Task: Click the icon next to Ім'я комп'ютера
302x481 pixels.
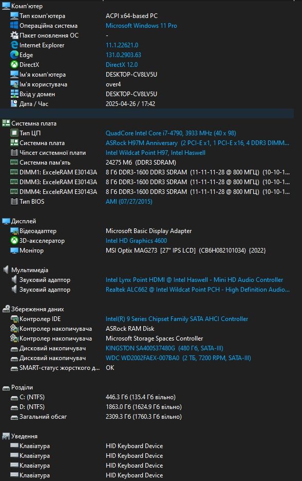Action: [14, 75]
